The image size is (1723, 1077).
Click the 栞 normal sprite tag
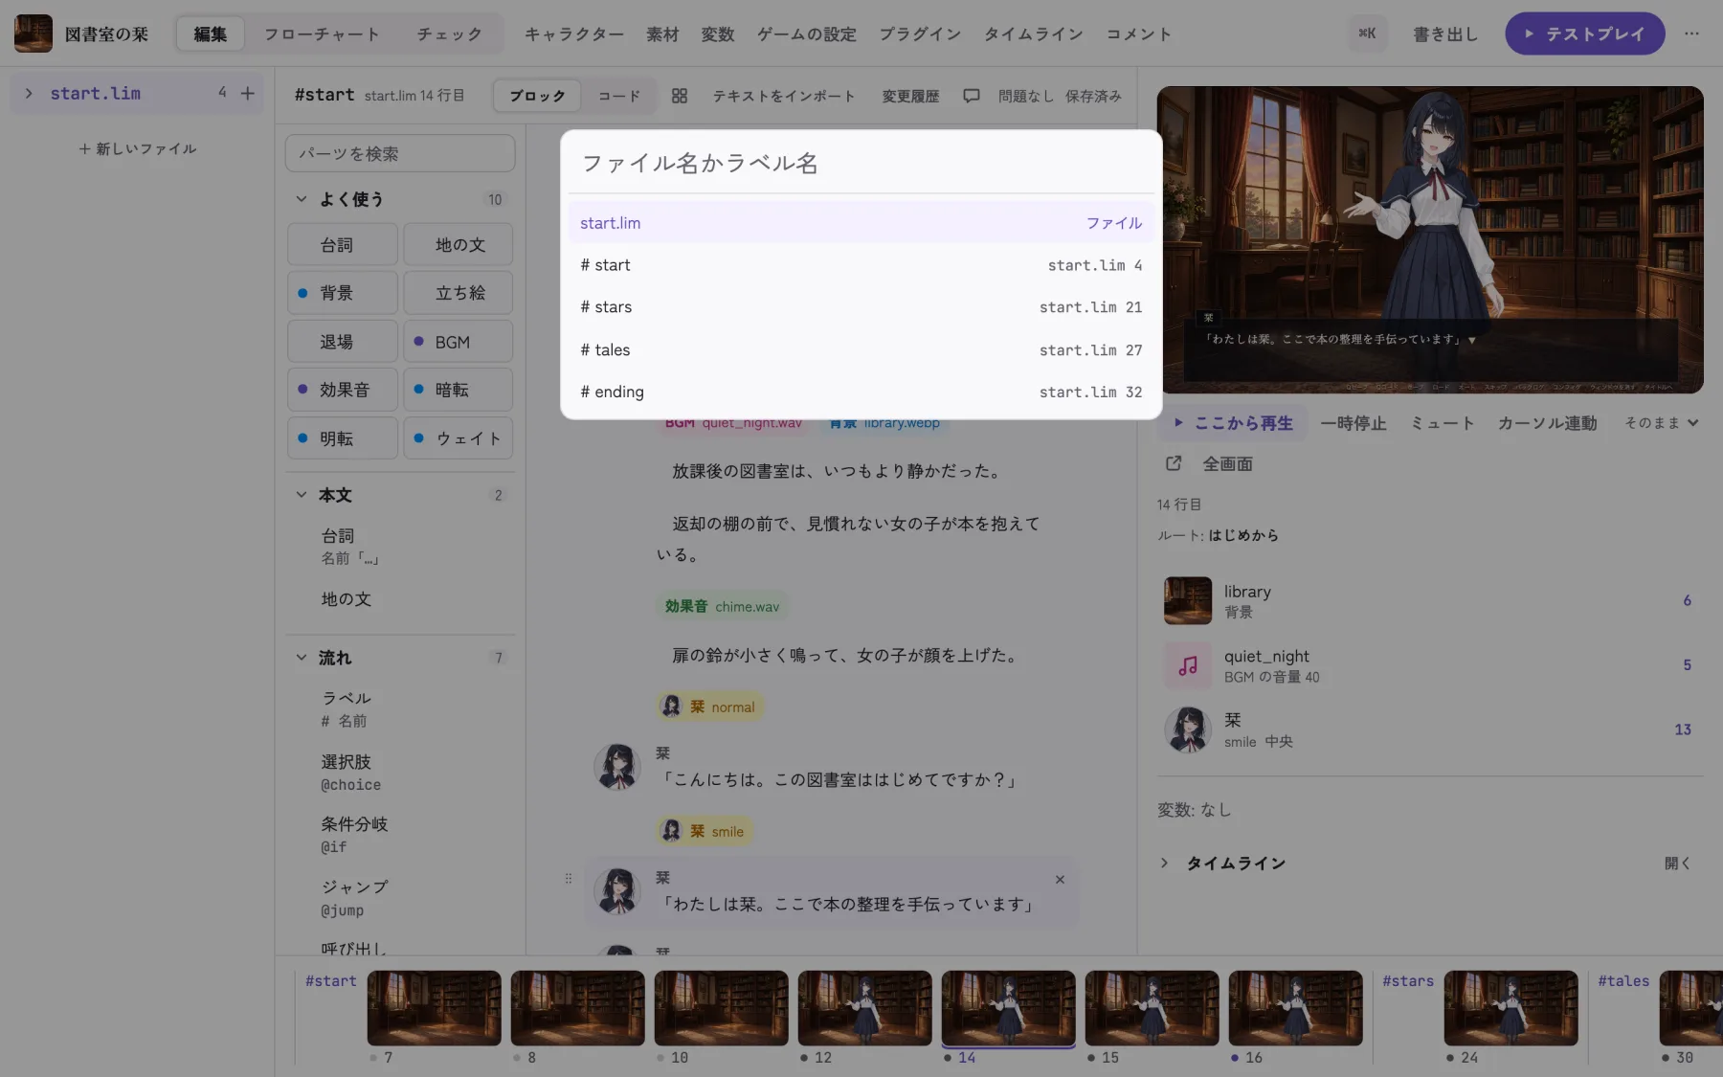coord(710,707)
